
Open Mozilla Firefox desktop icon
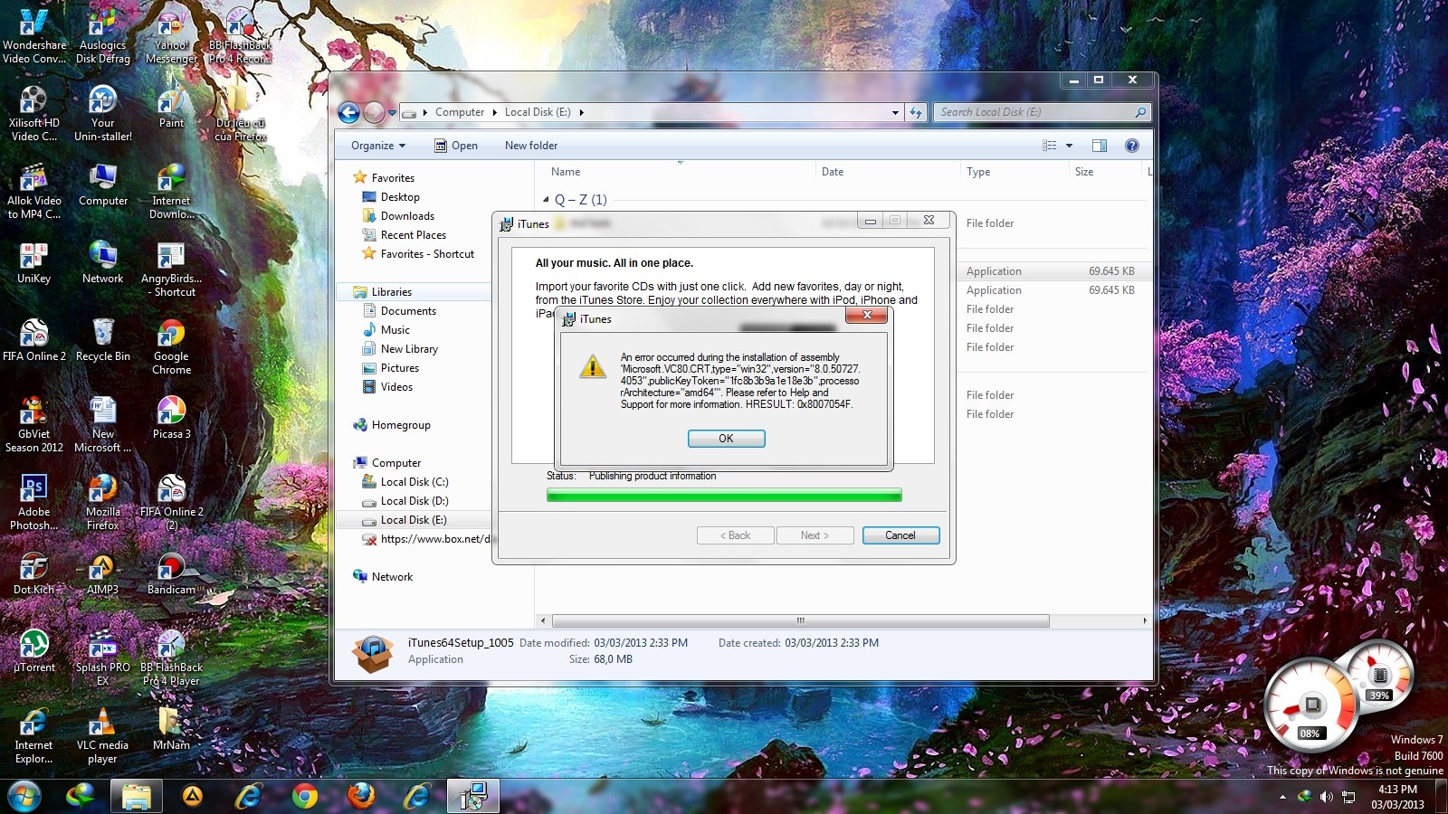point(103,503)
